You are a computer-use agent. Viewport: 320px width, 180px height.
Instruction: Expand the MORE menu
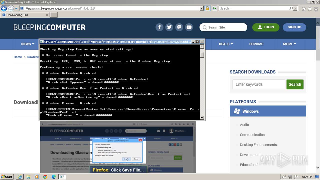[x=289, y=44]
